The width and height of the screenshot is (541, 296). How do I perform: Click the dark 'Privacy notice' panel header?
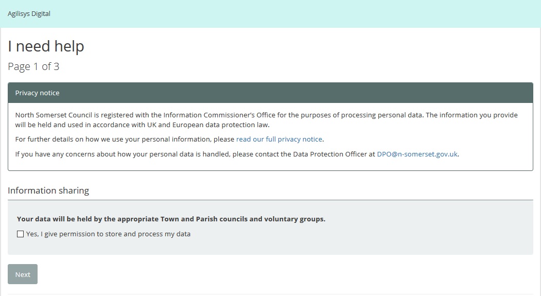point(270,93)
